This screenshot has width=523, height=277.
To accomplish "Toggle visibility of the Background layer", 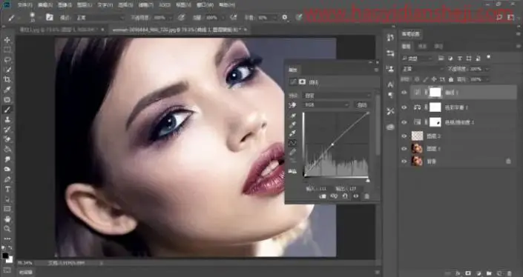I will (404, 161).
